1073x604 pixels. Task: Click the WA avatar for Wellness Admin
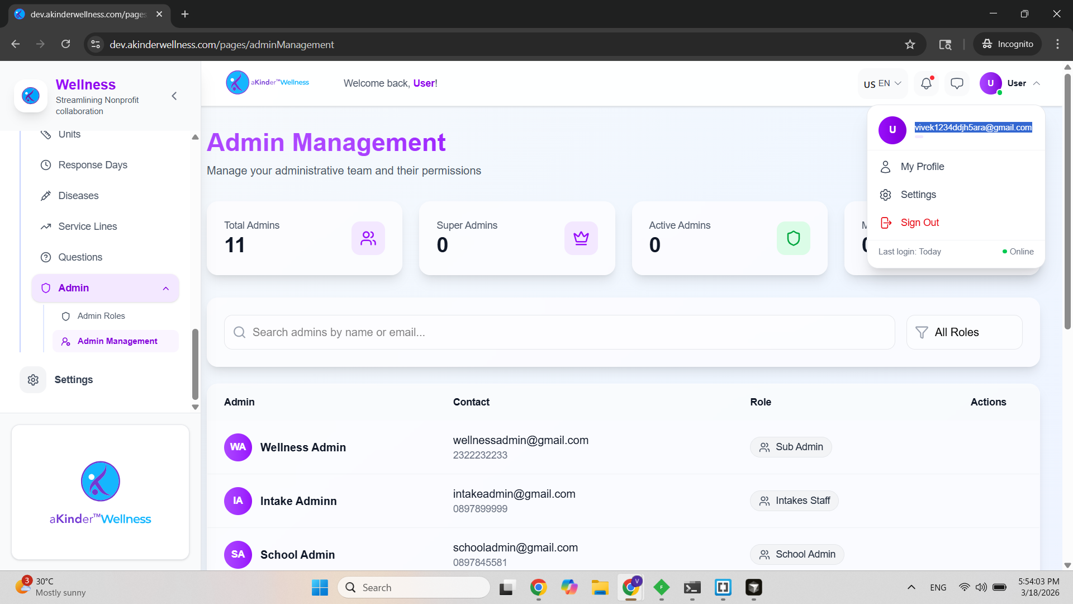pos(238,447)
